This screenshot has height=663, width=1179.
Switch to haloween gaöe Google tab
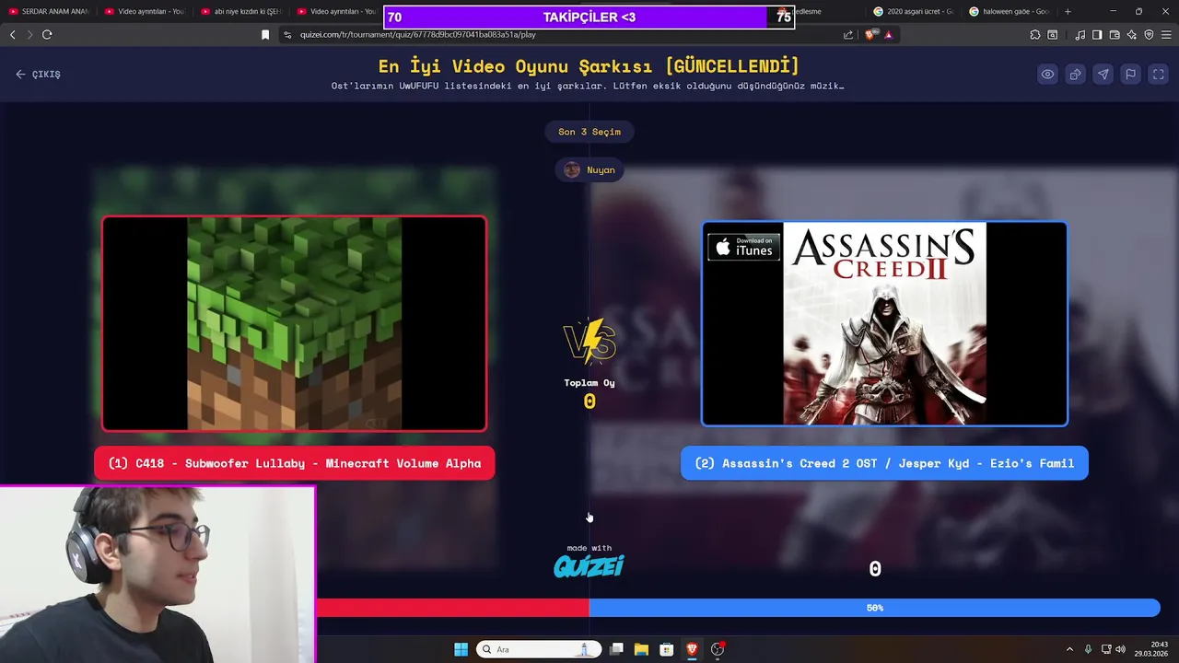click(x=1009, y=11)
